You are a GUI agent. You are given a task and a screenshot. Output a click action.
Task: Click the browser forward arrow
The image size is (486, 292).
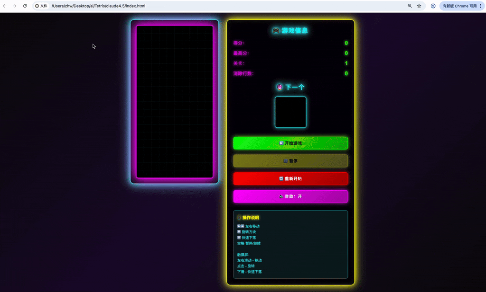15,6
